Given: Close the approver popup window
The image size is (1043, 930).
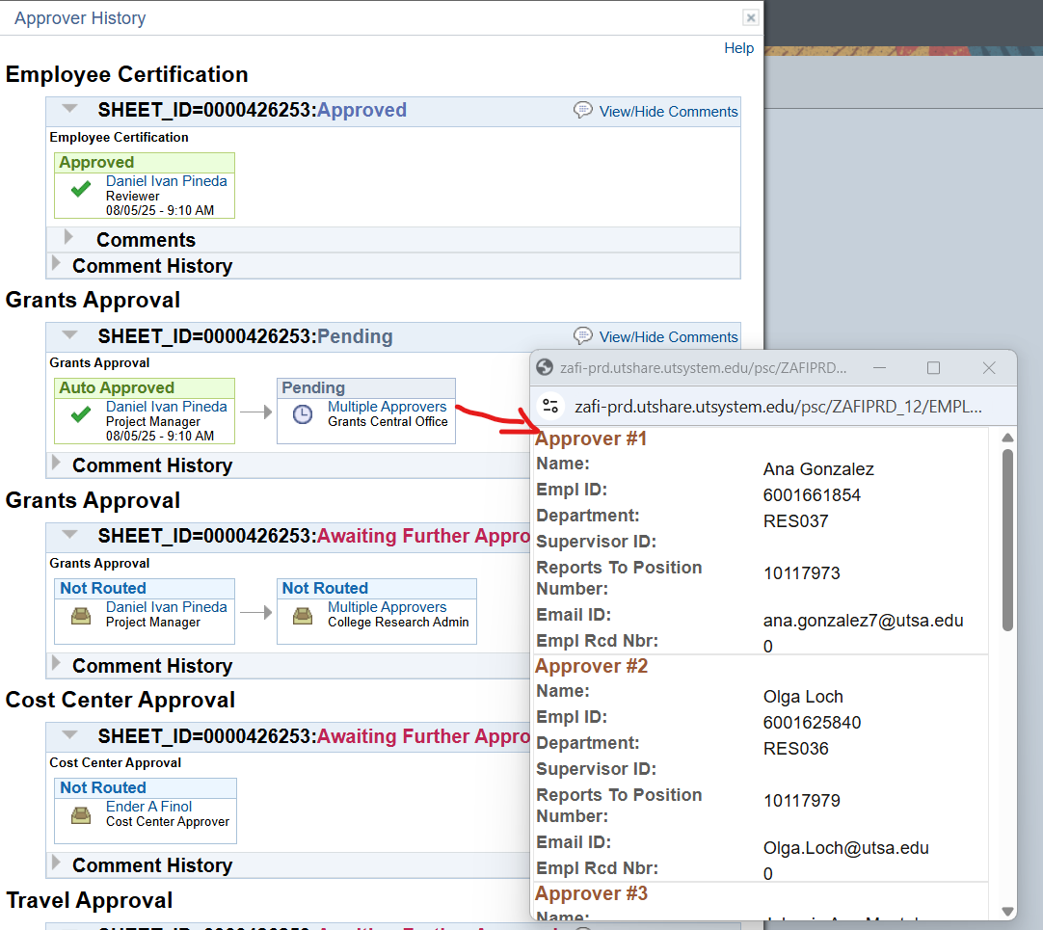Looking at the screenshot, I should pos(989,368).
